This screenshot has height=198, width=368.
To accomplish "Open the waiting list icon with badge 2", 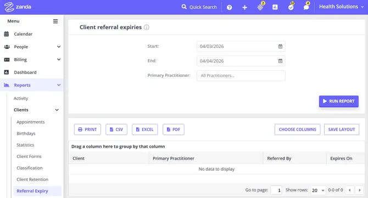I will 260,7.
